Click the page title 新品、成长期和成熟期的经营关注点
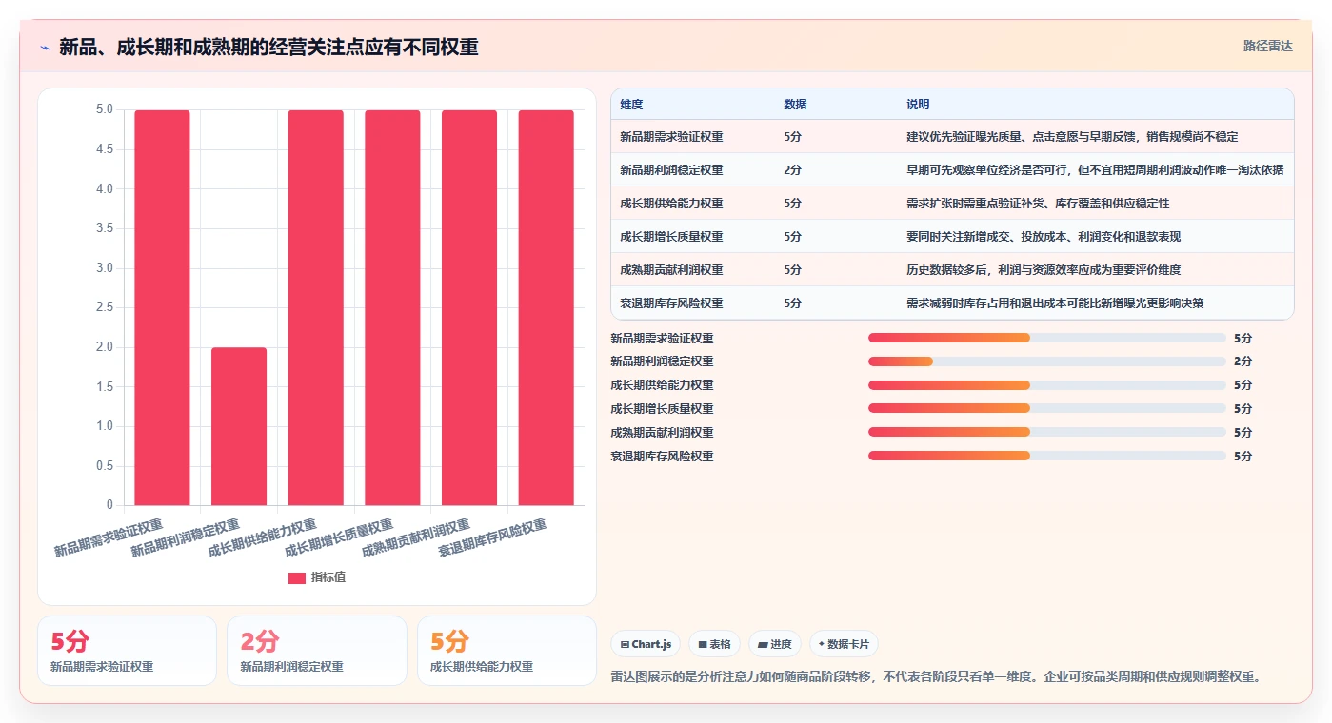The width and height of the screenshot is (1332, 723). point(268,48)
